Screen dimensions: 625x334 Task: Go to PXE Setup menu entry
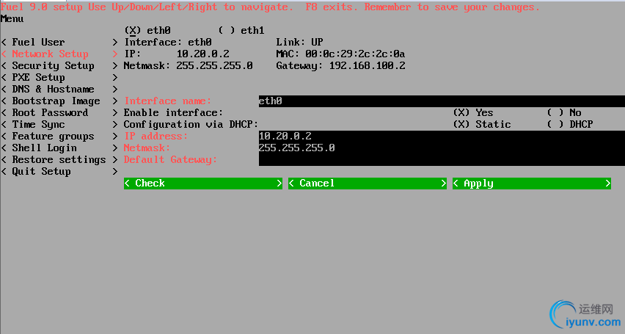pos(60,77)
